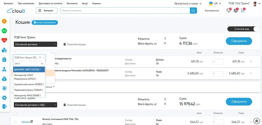Viewport: 262px width, 125px height.
Task: Expand the Зв'язатися з нами dropdown
Action: [188, 3]
